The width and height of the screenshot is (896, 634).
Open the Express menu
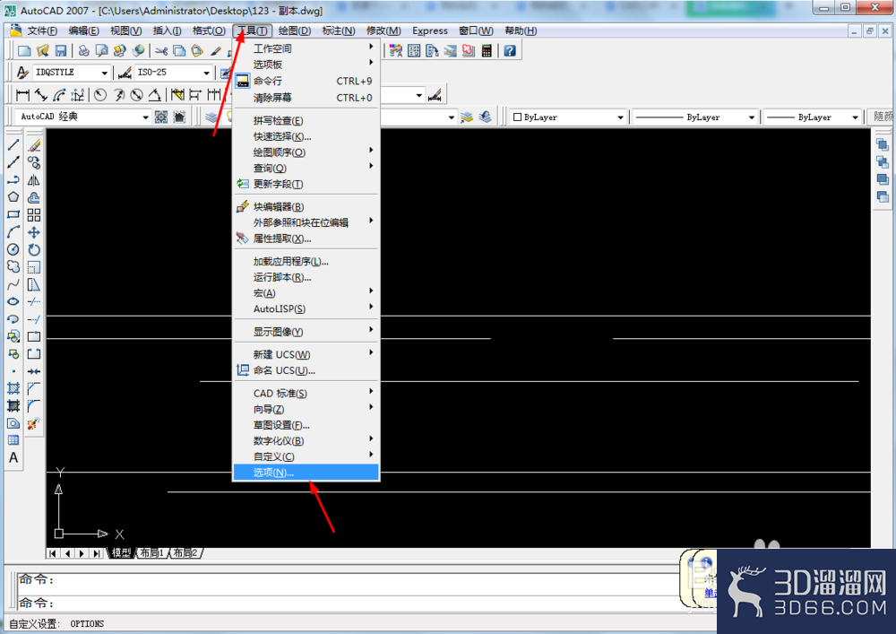tap(430, 30)
